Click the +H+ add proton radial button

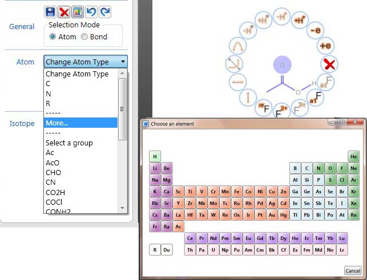pyautogui.click(x=300, y=20)
